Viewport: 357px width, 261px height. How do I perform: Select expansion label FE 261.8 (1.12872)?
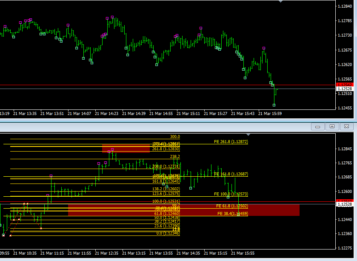point(231,142)
